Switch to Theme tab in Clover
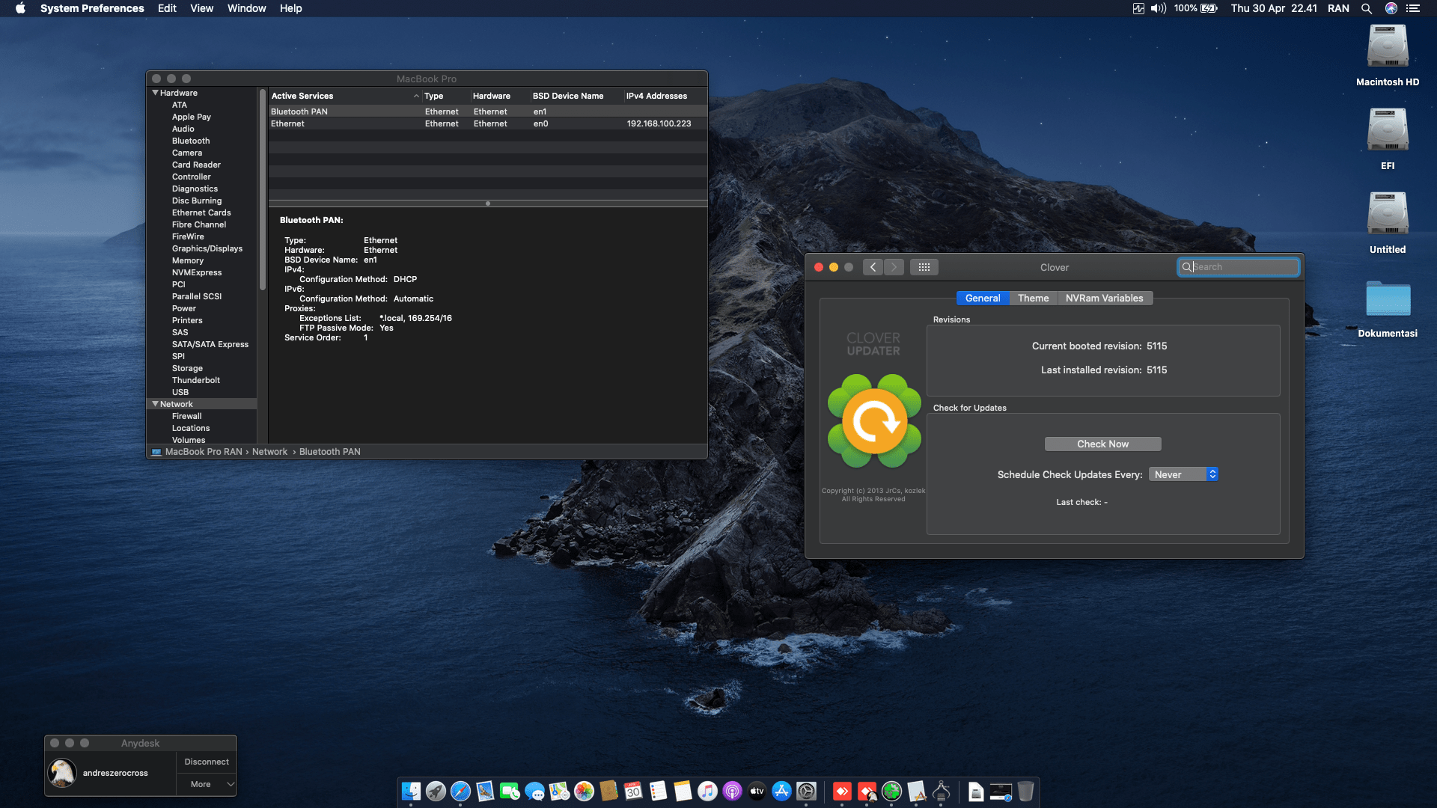1437x808 pixels. tap(1033, 298)
